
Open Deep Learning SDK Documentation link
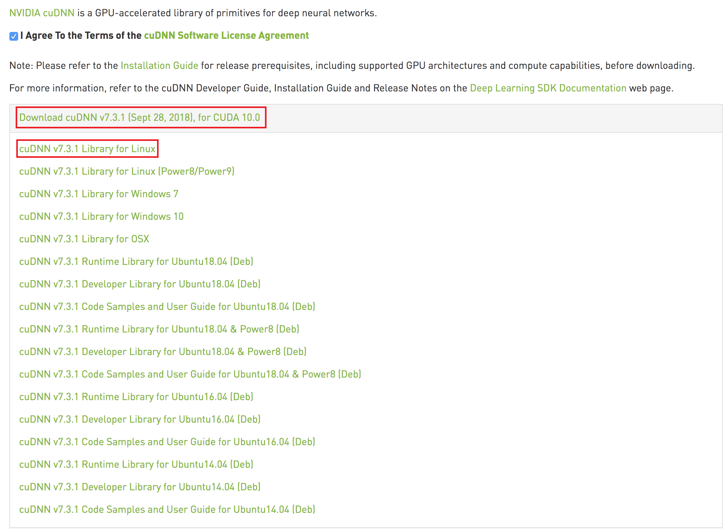click(x=548, y=88)
